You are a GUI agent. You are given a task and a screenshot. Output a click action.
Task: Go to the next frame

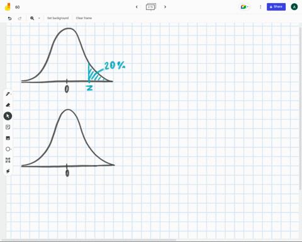pos(165,7)
